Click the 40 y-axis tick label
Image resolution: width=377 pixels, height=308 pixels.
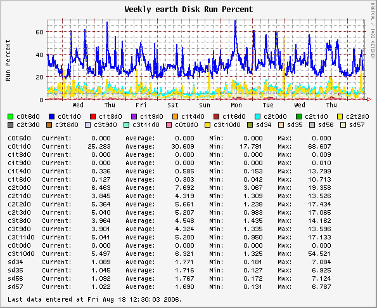[x=39, y=55]
